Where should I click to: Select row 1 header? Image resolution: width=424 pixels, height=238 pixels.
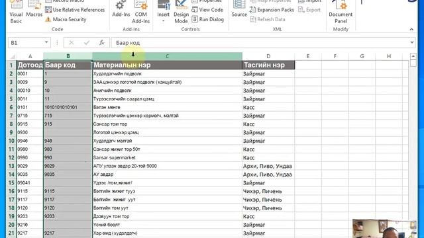tap(11, 65)
